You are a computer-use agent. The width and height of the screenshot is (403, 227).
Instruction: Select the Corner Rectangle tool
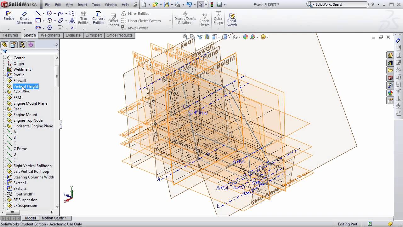click(38, 20)
